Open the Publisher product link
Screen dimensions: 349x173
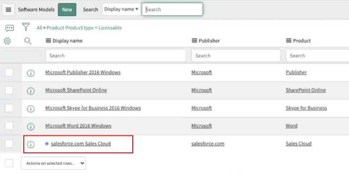click(296, 72)
